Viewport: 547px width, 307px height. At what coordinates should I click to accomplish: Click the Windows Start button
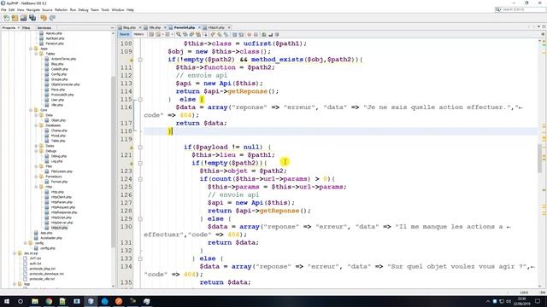point(6,301)
